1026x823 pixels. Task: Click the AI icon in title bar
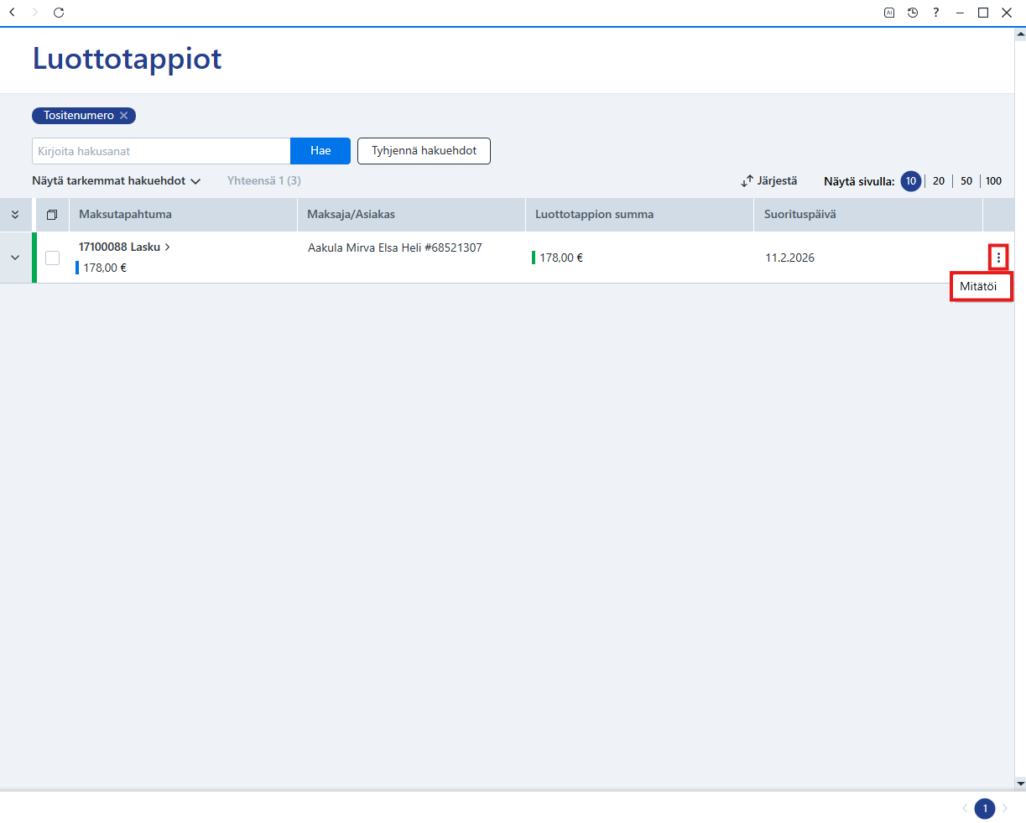[x=889, y=13]
